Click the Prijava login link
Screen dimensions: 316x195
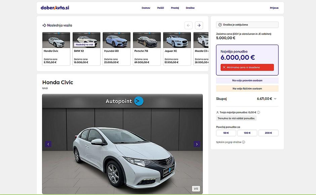click(x=274, y=8)
